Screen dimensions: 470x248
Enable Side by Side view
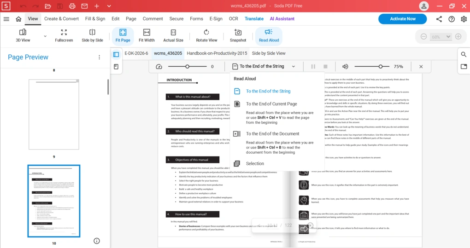pyautogui.click(x=92, y=35)
